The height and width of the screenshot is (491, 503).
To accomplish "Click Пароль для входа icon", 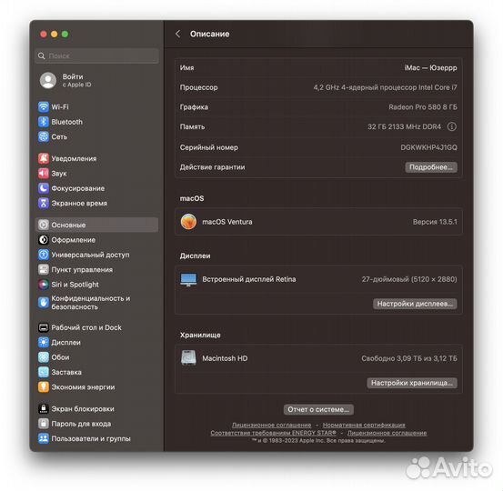I will pos(44,424).
